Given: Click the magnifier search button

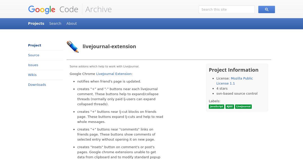Looking at the screenshot, I should click(x=266, y=10).
